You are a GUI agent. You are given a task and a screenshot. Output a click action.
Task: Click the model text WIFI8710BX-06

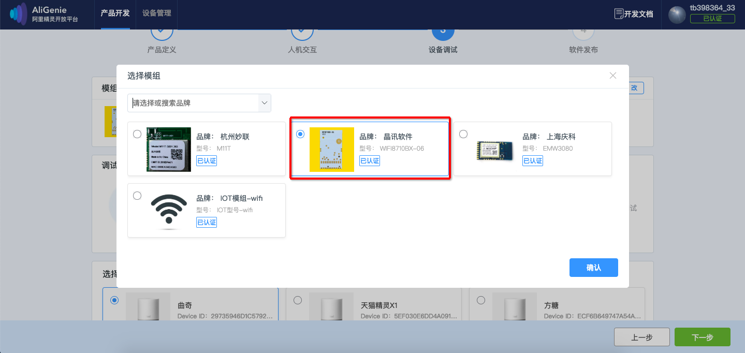point(402,149)
